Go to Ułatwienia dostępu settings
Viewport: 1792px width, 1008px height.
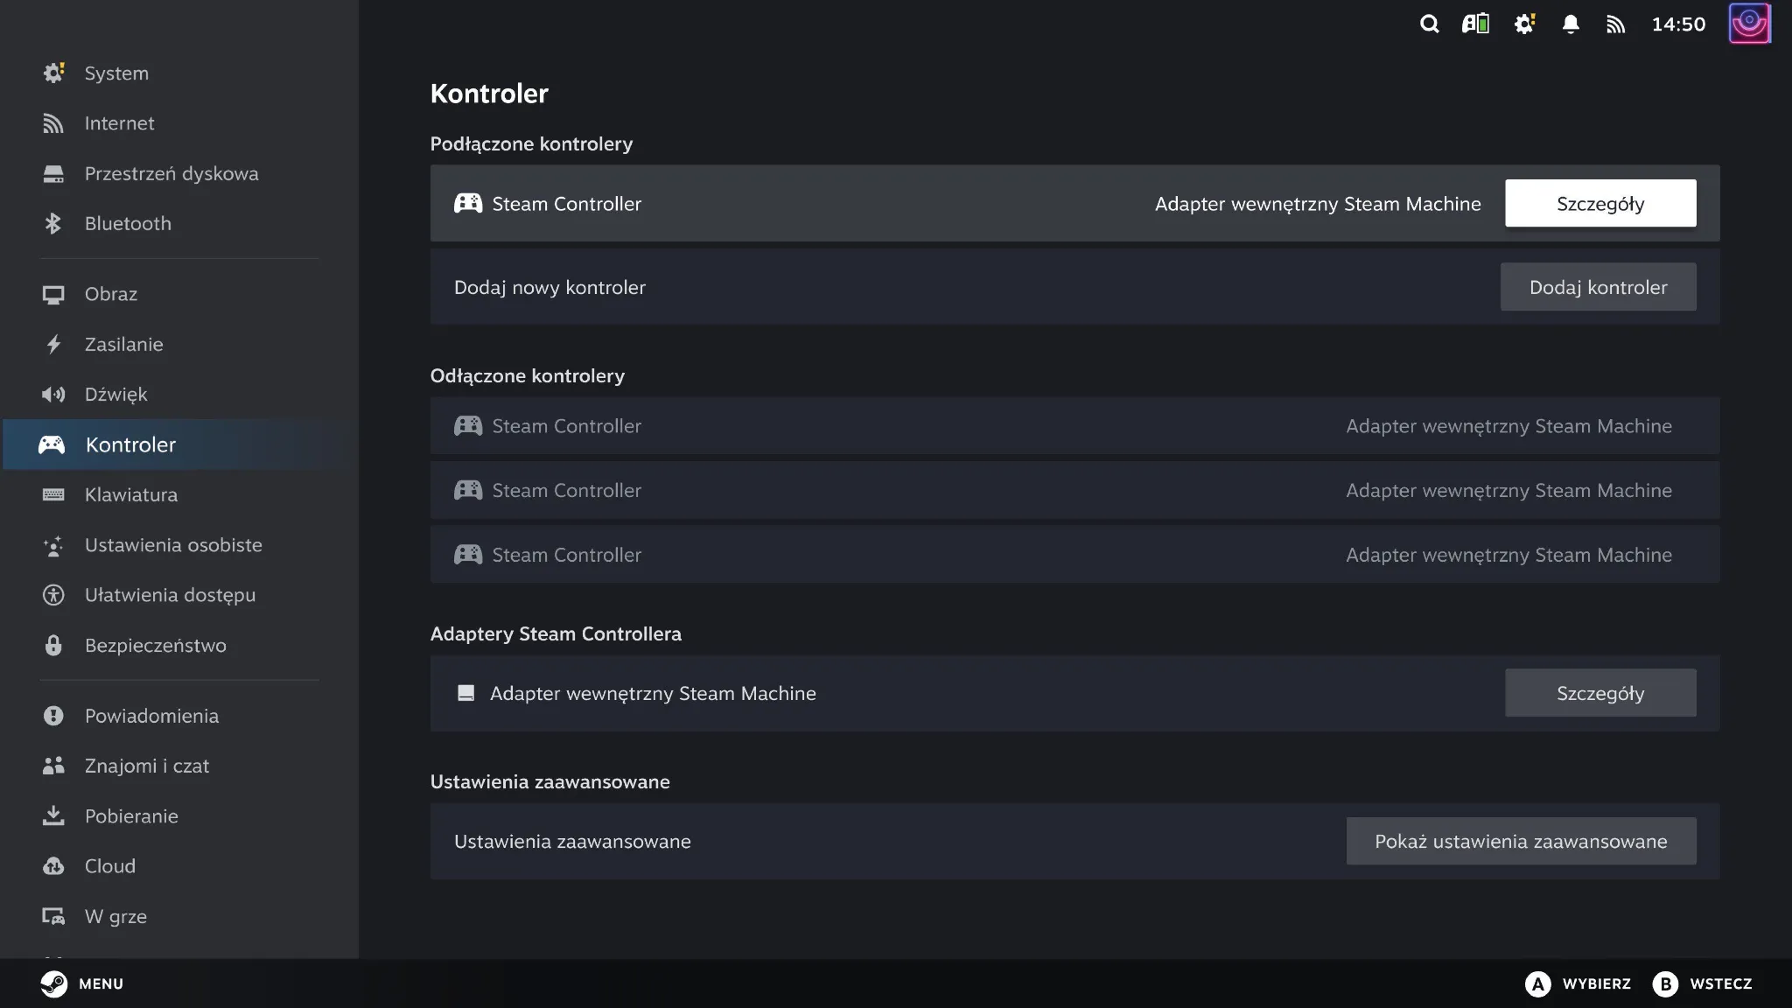[179, 595]
